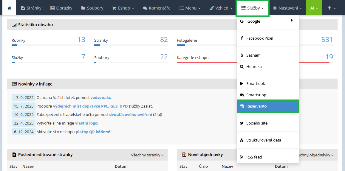The image size is (345, 171).
Task: Select Heureka with magnifier icon
Action: click(x=254, y=66)
